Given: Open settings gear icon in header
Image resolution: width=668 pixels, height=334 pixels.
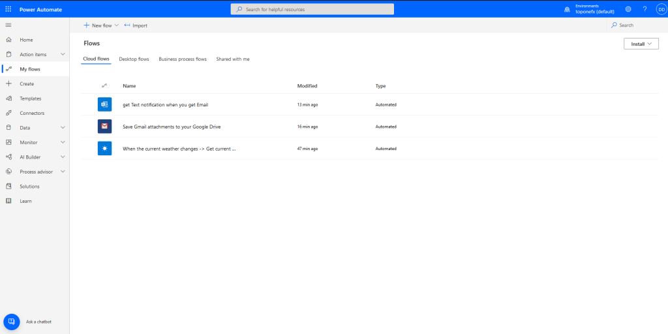Looking at the screenshot, I should coord(628,9).
